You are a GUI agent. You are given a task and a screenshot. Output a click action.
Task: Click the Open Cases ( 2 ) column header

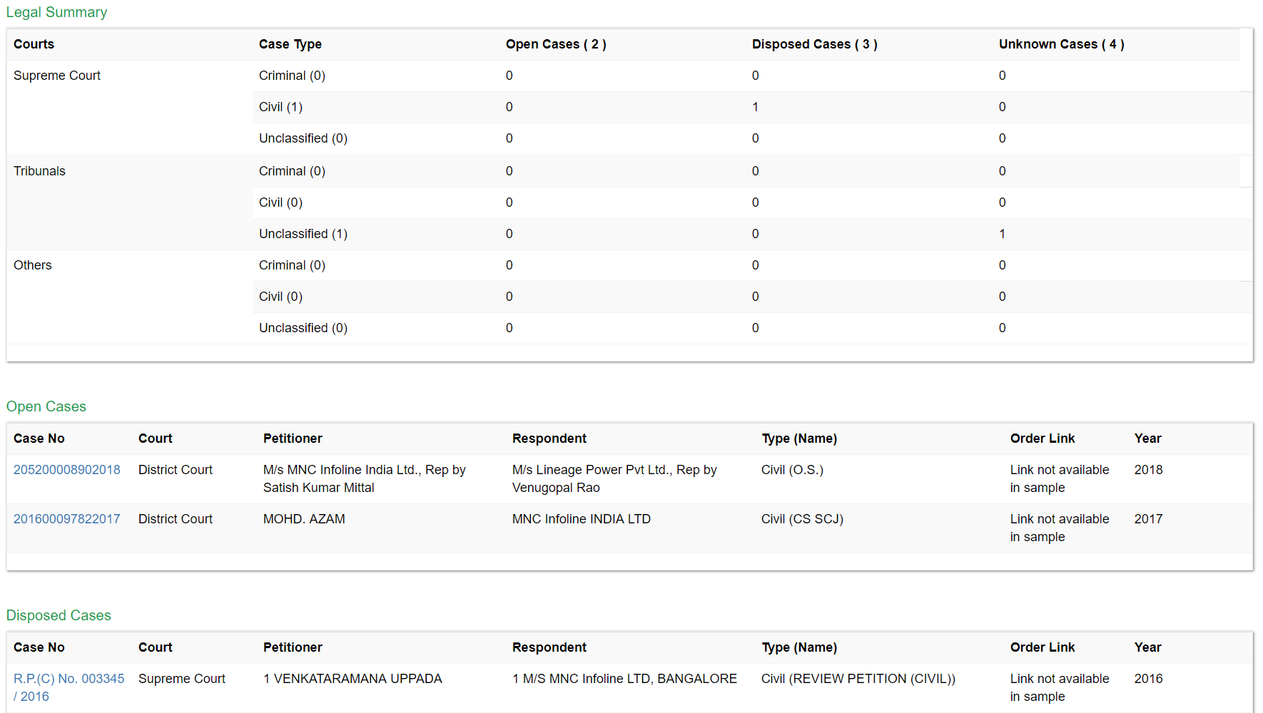tap(556, 44)
